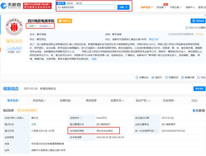
Task: Switch to the 知识产权 tab
Action: coord(143,100)
